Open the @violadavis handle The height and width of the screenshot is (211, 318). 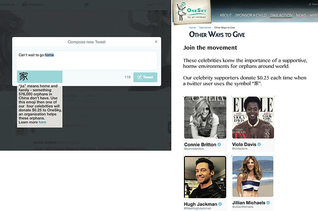[x=240, y=149]
